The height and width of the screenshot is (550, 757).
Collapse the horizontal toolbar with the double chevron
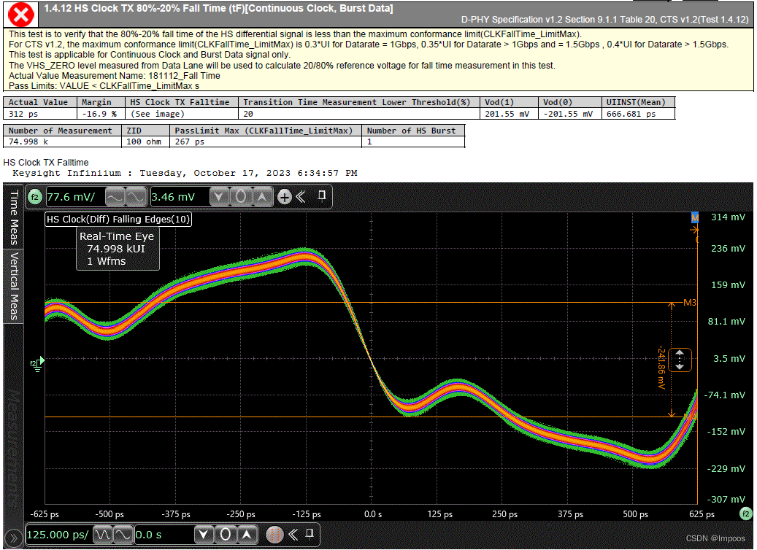(x=293, y=534)
